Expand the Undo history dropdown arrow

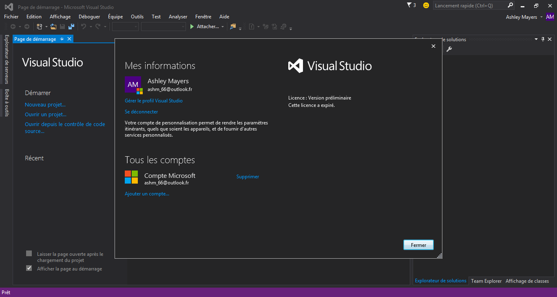(90, 27)
